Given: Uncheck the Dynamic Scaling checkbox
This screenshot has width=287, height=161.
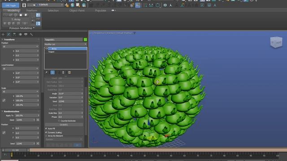Looking at the screenshot, I should click(x=46, y=132).
